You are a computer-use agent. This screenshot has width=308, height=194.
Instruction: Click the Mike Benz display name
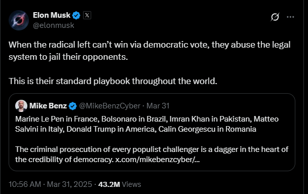48,106
